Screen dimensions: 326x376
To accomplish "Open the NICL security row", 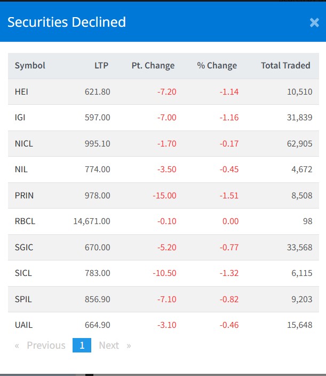I will pyautogui.click(x=23, y=143).
